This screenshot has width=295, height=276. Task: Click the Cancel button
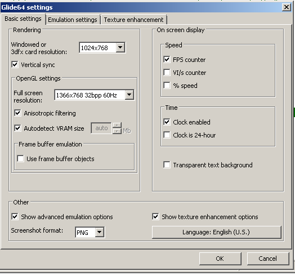tap(268, 259)
